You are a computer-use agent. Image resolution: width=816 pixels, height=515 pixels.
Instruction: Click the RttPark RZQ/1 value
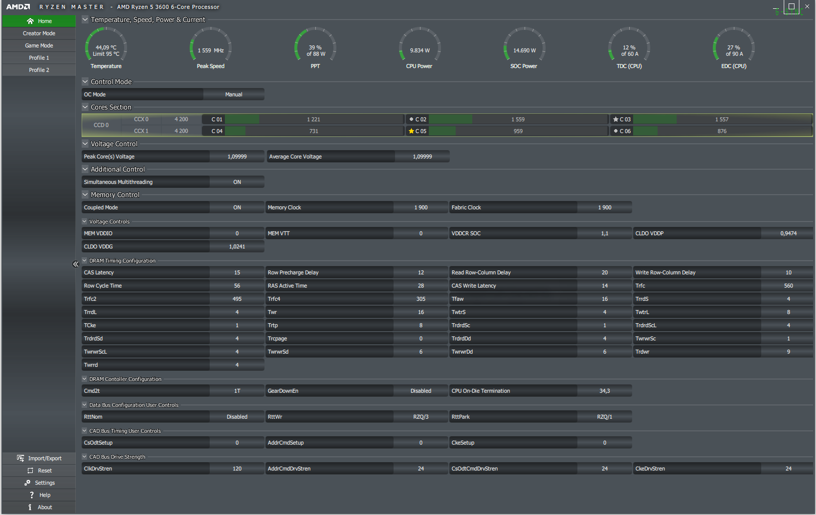click(605, 417)
